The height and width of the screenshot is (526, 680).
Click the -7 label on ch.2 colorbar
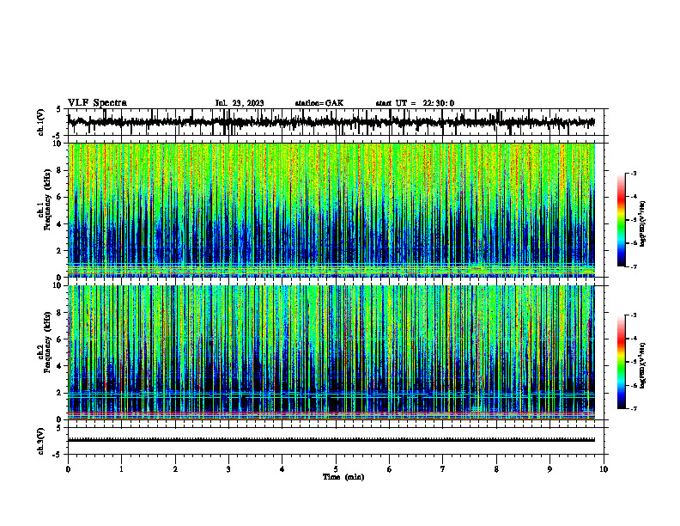pos(633,408)
